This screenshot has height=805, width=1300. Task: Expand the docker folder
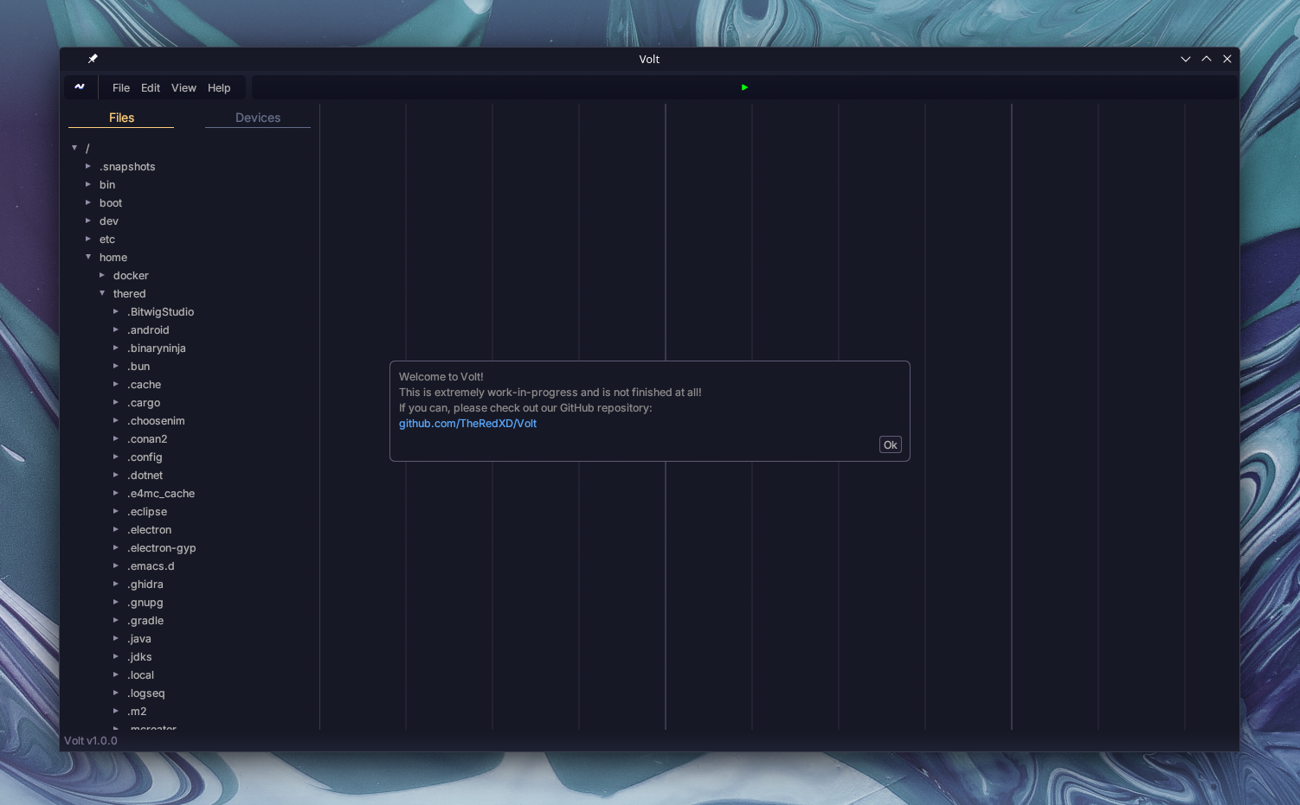click(x=102, y=275)
